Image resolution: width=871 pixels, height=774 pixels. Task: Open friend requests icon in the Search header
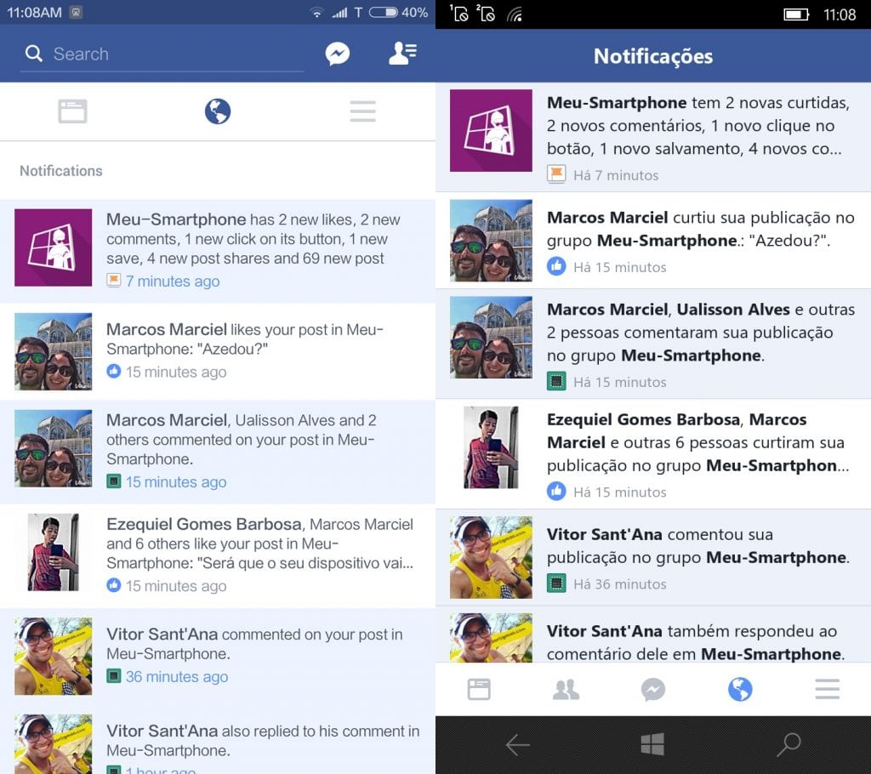[402, 54]
